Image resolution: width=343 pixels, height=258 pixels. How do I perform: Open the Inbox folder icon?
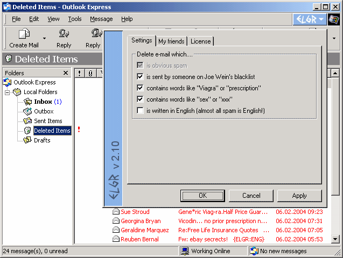27,102
